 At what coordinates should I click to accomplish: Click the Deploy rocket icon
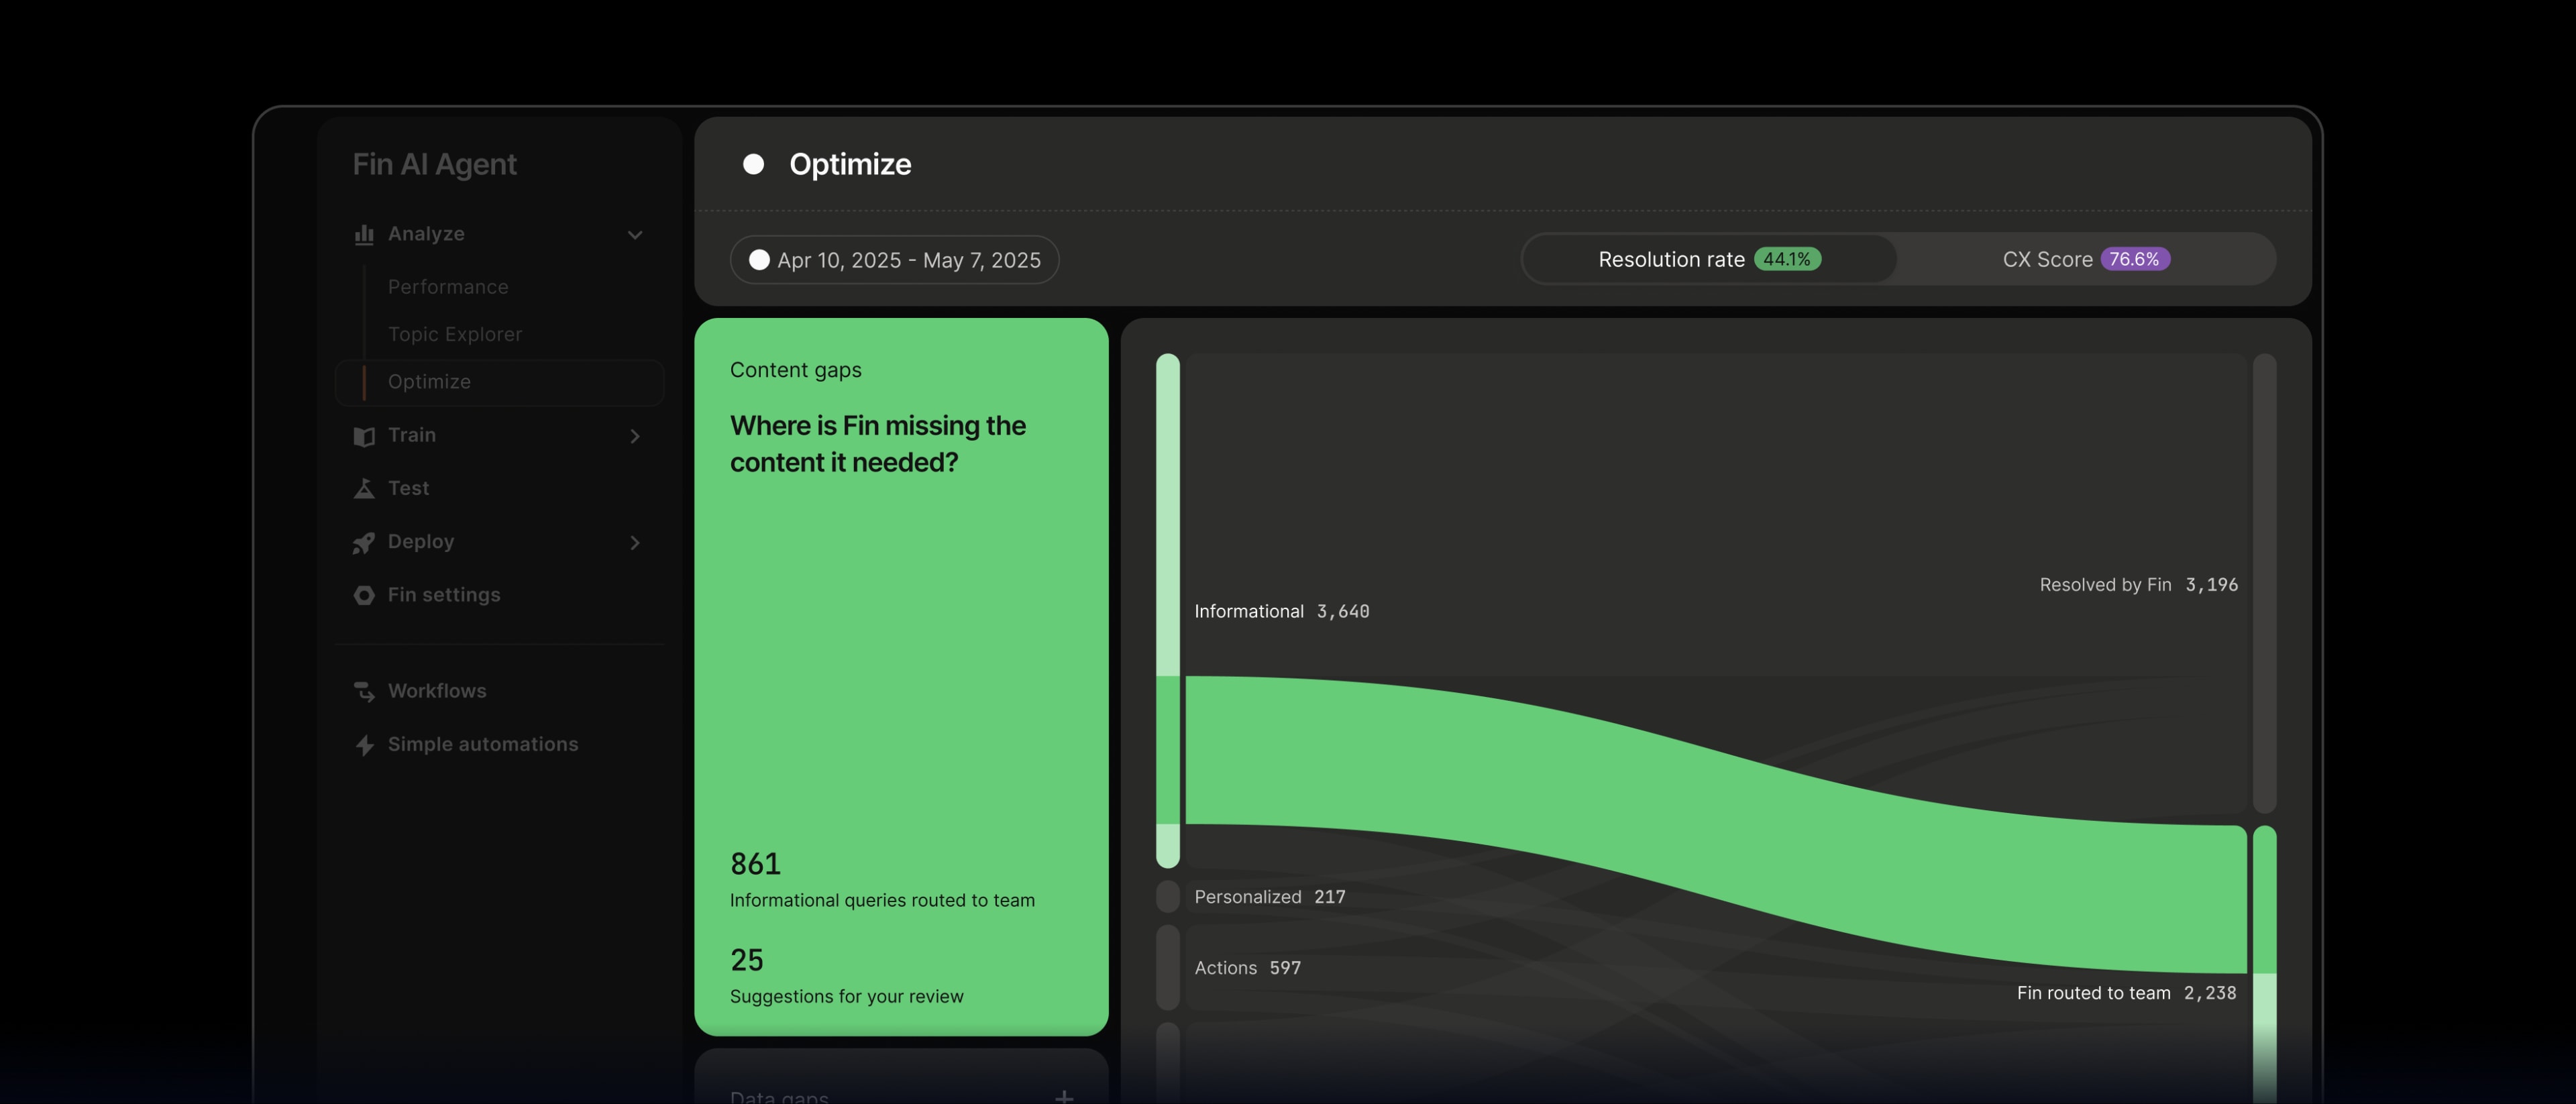click(x=364, y=542)
